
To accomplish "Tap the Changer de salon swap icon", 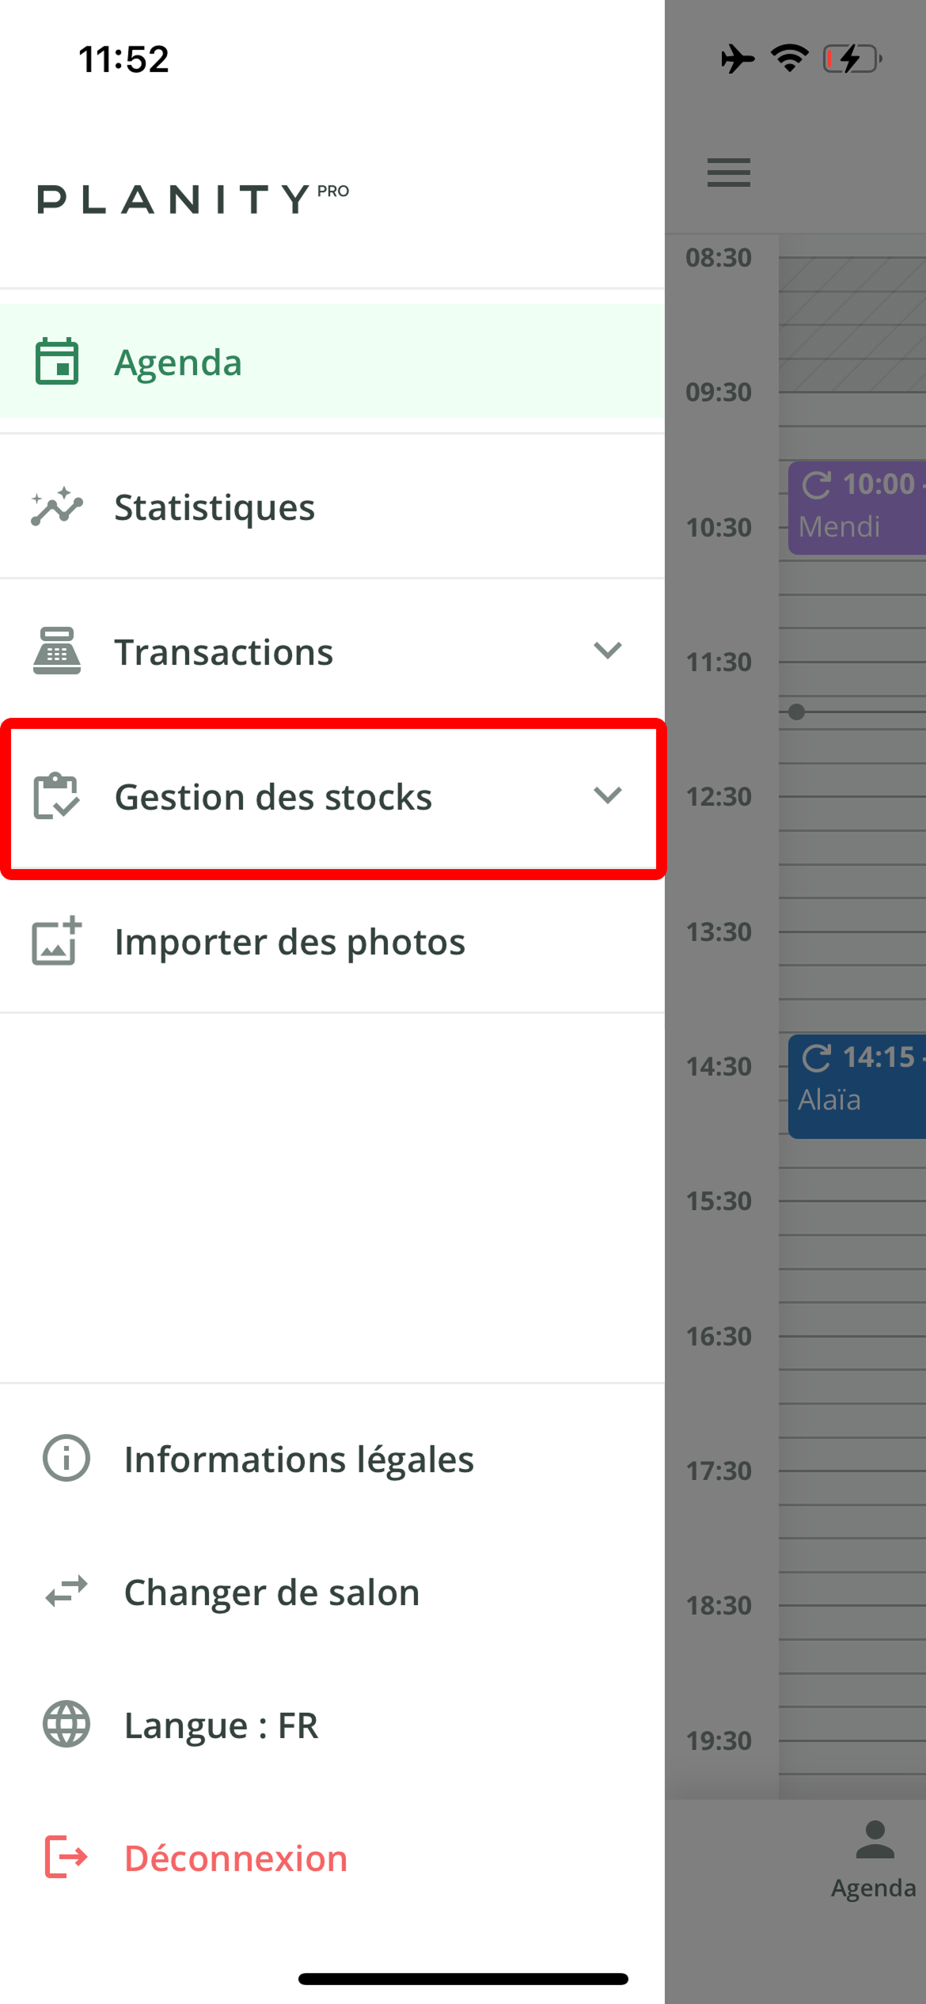I will tap(66, 1592).
